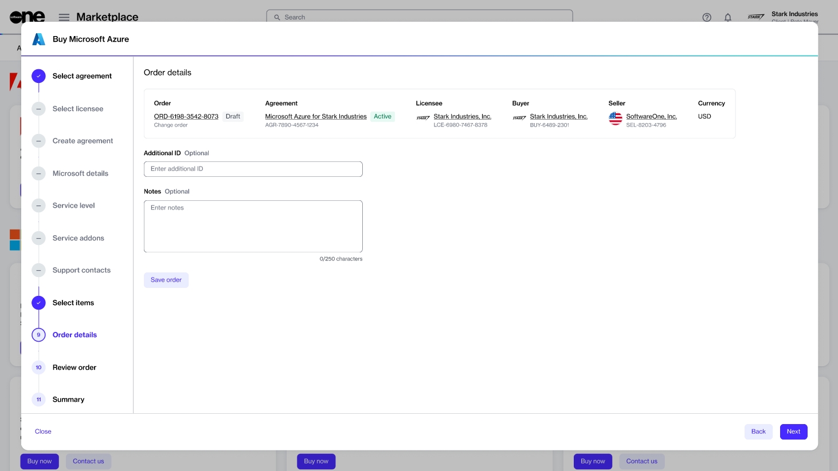Click the step 9 Order details circle

point(38,335)
